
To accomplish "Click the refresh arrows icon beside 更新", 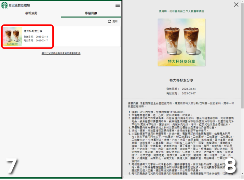I will pos(110,21).
